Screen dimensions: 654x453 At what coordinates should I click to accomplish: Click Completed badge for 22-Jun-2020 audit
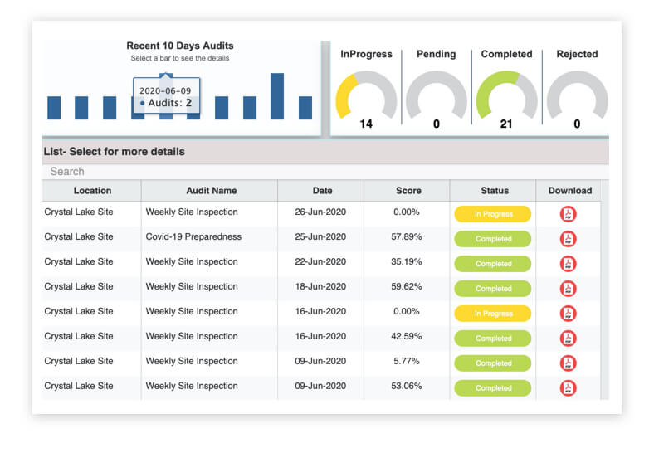click(x=493, y=264)
